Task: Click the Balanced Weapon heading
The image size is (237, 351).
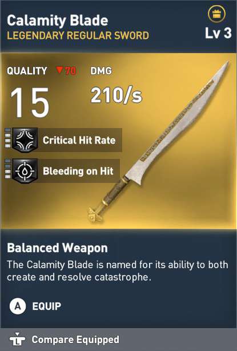Action: coord(57,248)
